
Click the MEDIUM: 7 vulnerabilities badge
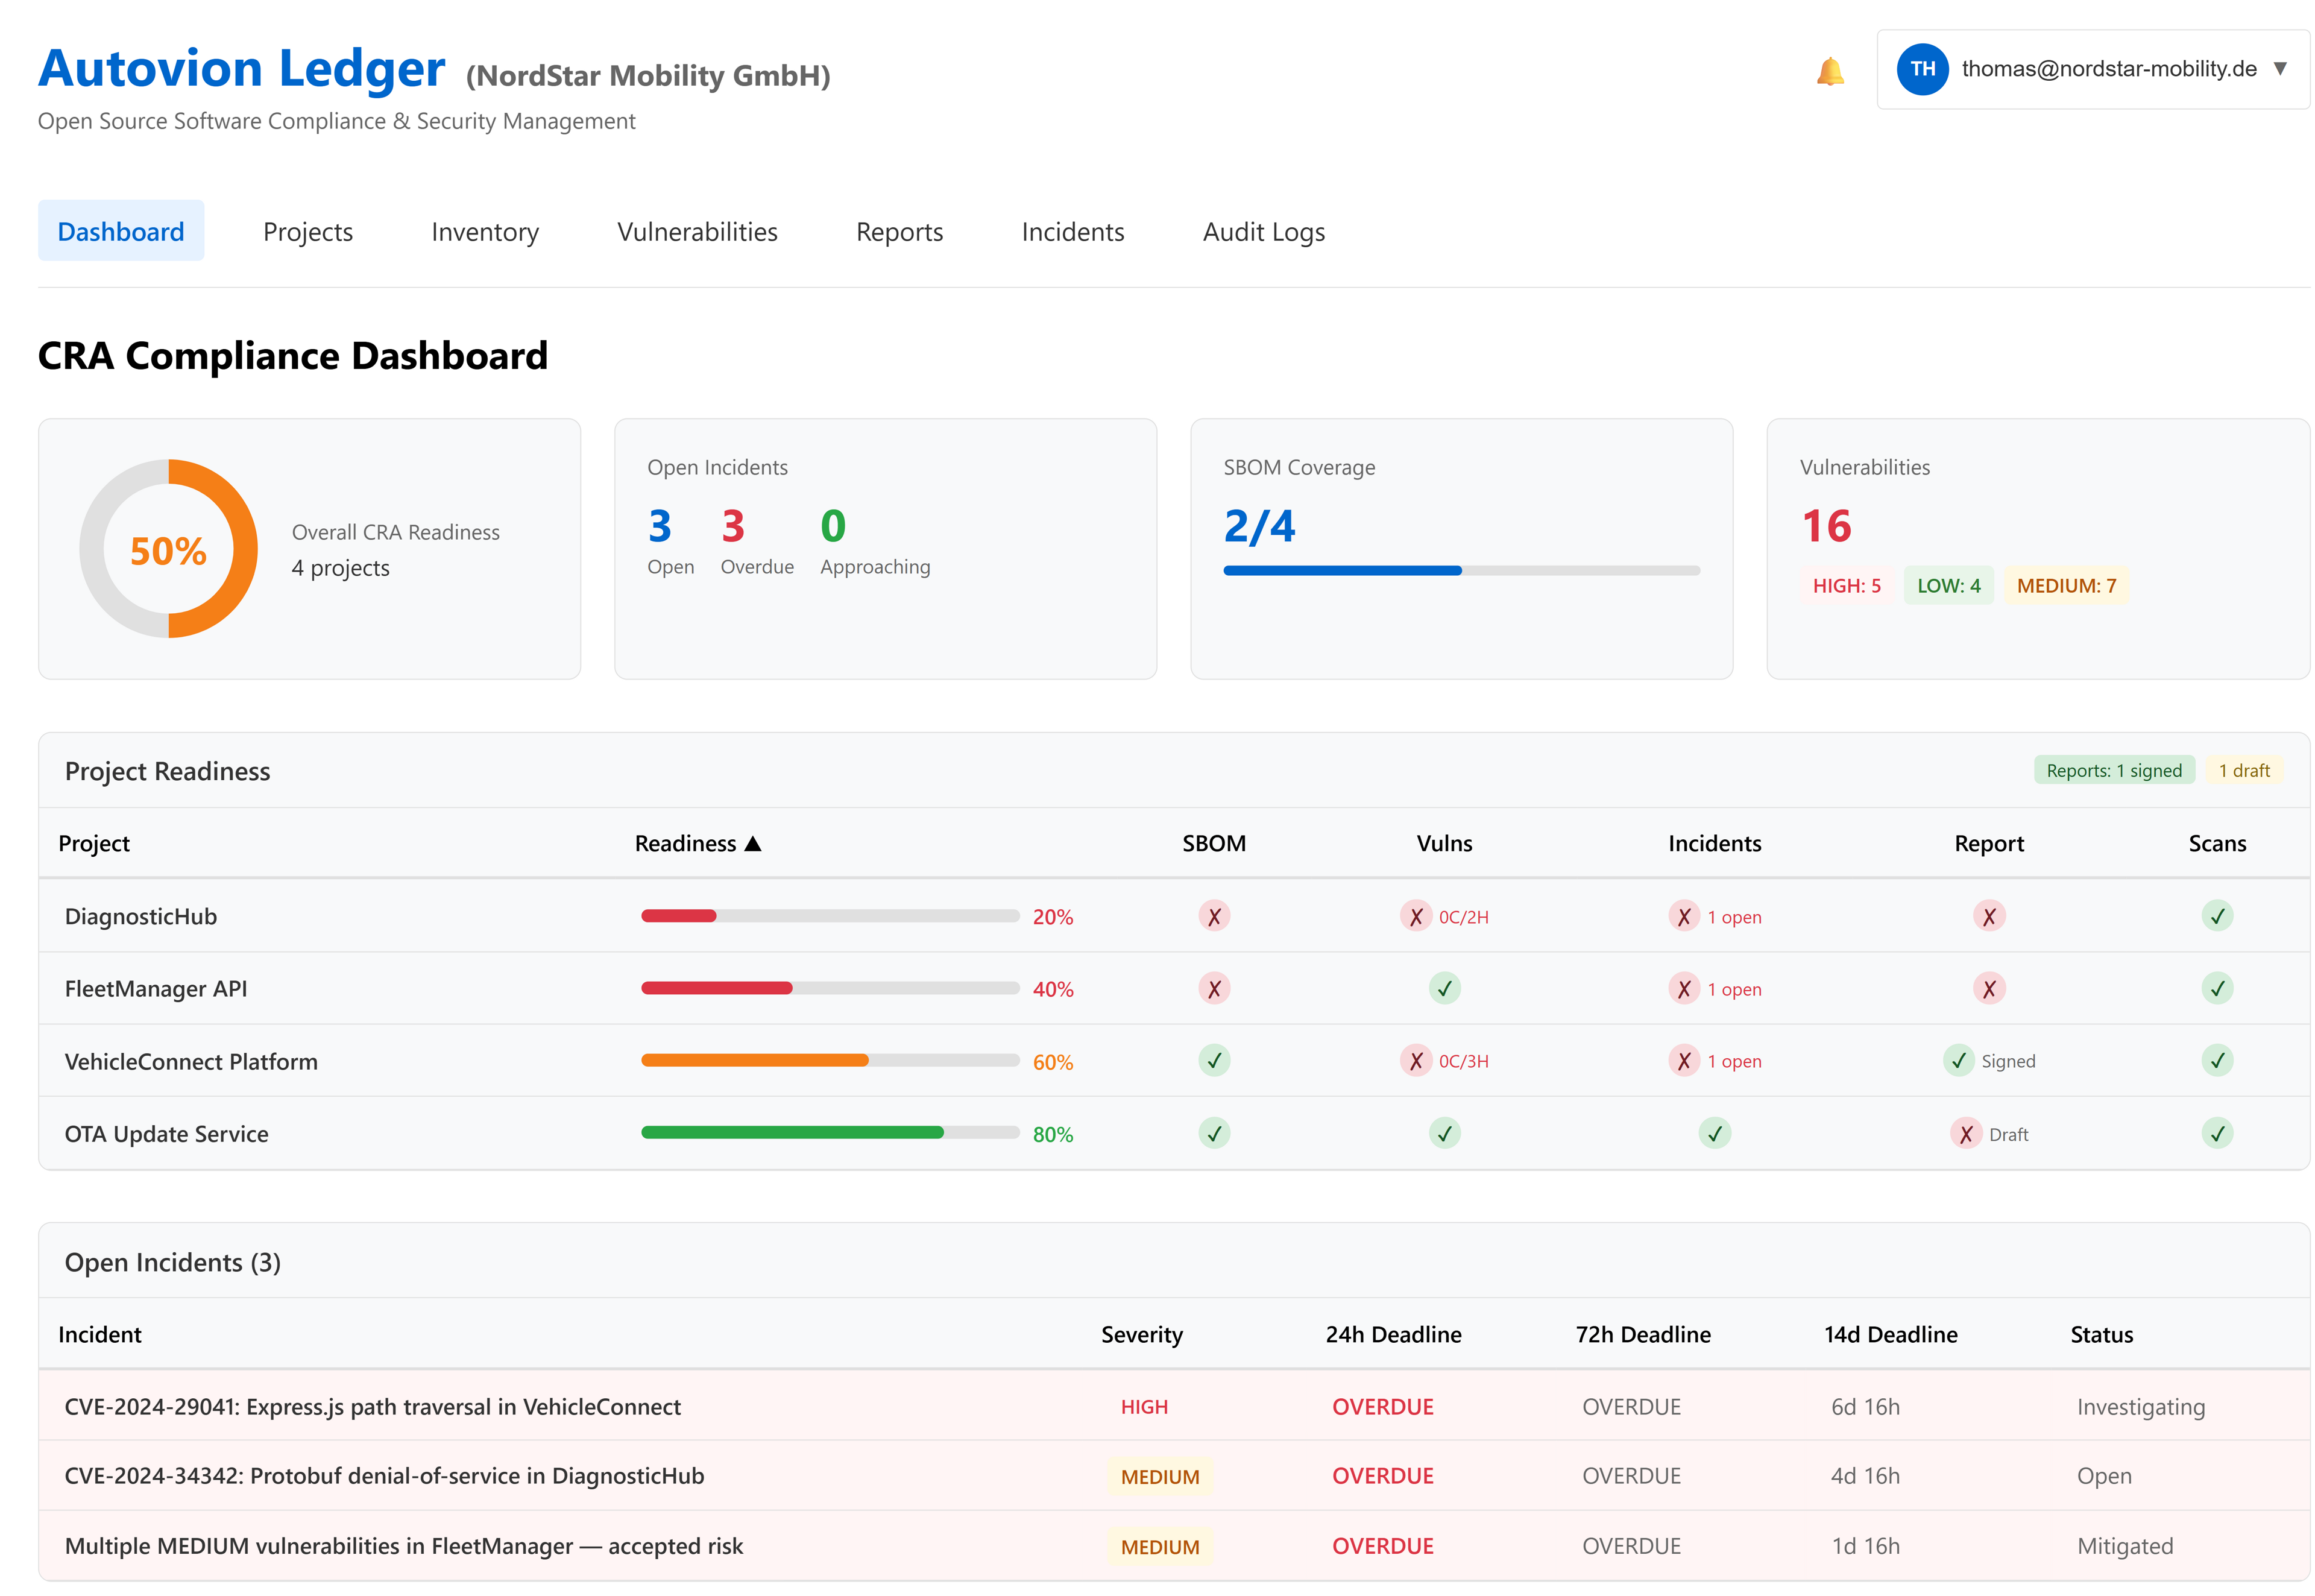click(2067, 585)
